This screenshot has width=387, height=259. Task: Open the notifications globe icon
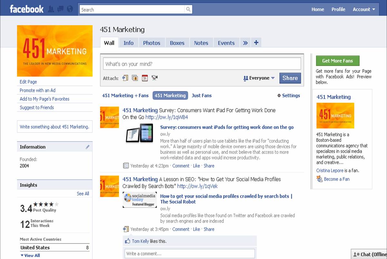point(70,10)
